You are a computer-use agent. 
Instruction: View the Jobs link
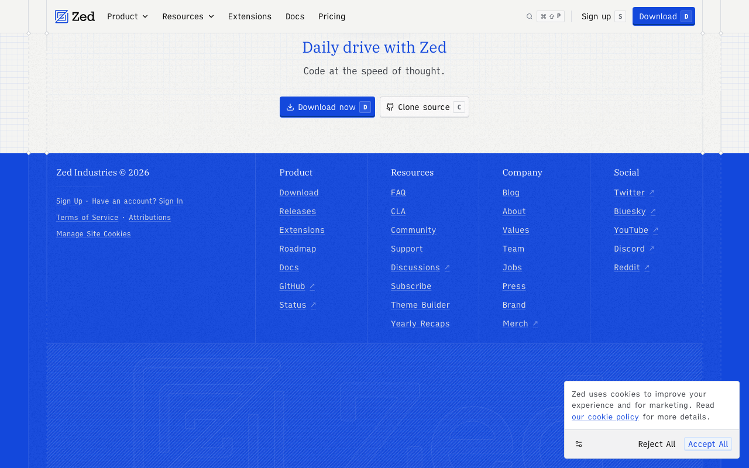point(512,267)
